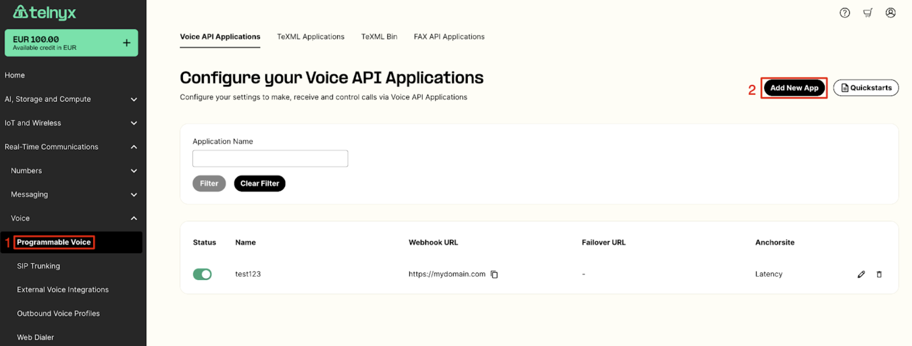Screen dimensions: 912x346
Task: Click the Application Name input field
Action: click(270, 158)
